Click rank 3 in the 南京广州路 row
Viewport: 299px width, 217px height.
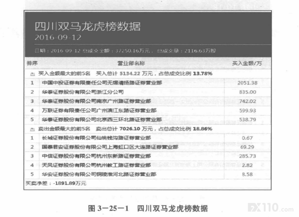32,101
